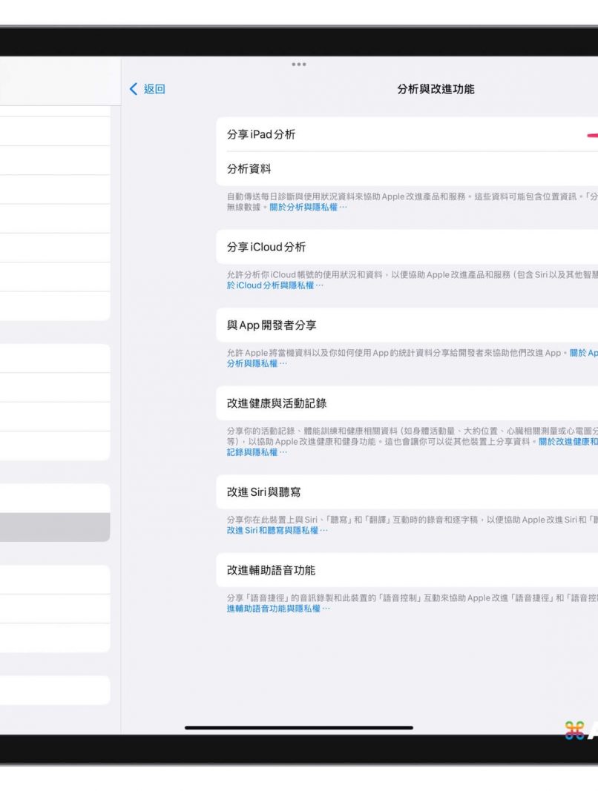
Task: Open the 輔助語音功能與隱私權 link
Action: [x=274, y=609]
